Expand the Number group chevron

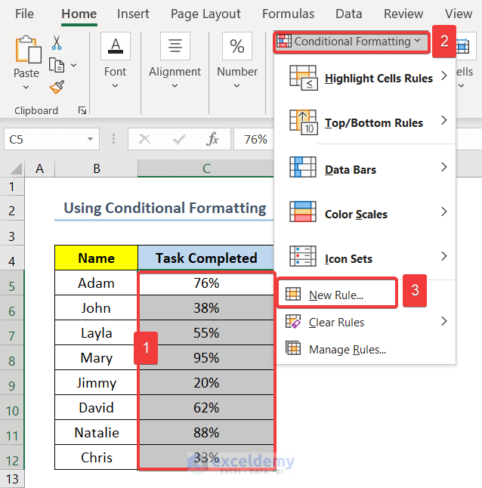(236, 85)
